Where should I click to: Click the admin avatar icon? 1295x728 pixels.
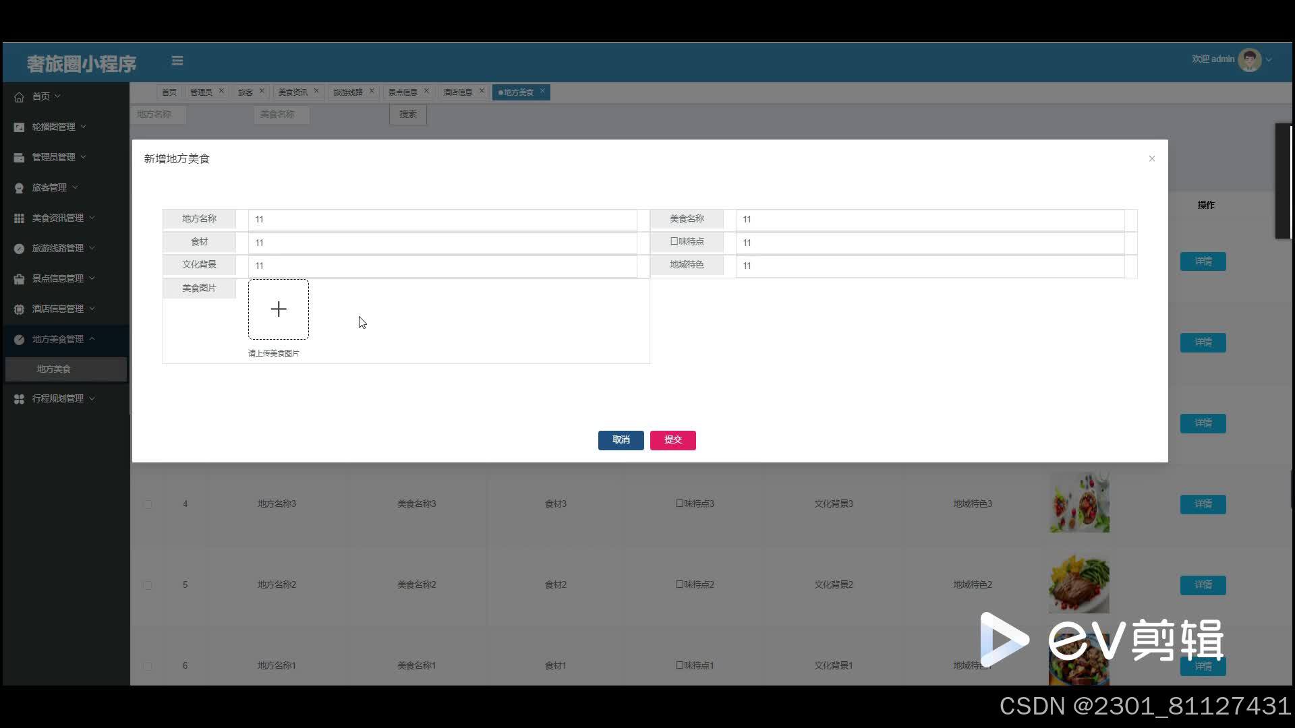point(1249,59)
